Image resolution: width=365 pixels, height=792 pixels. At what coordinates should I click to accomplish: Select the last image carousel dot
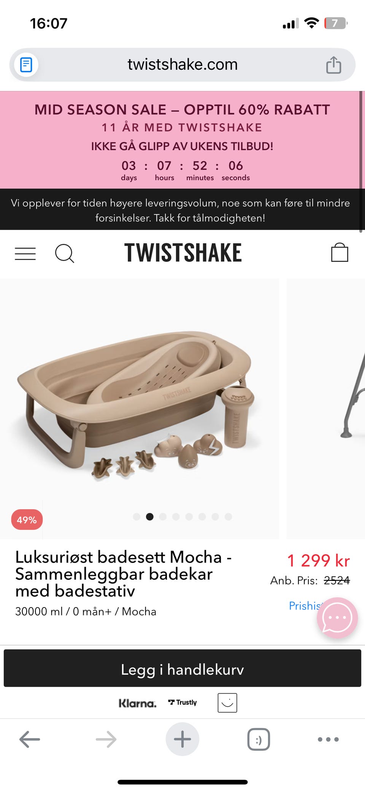(228, 517)
